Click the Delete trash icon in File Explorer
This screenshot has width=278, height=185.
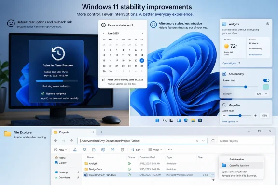(x=122, y=150)
